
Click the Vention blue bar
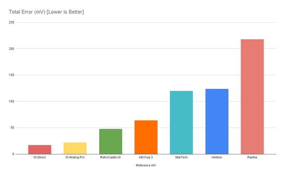tap(217, 121)
